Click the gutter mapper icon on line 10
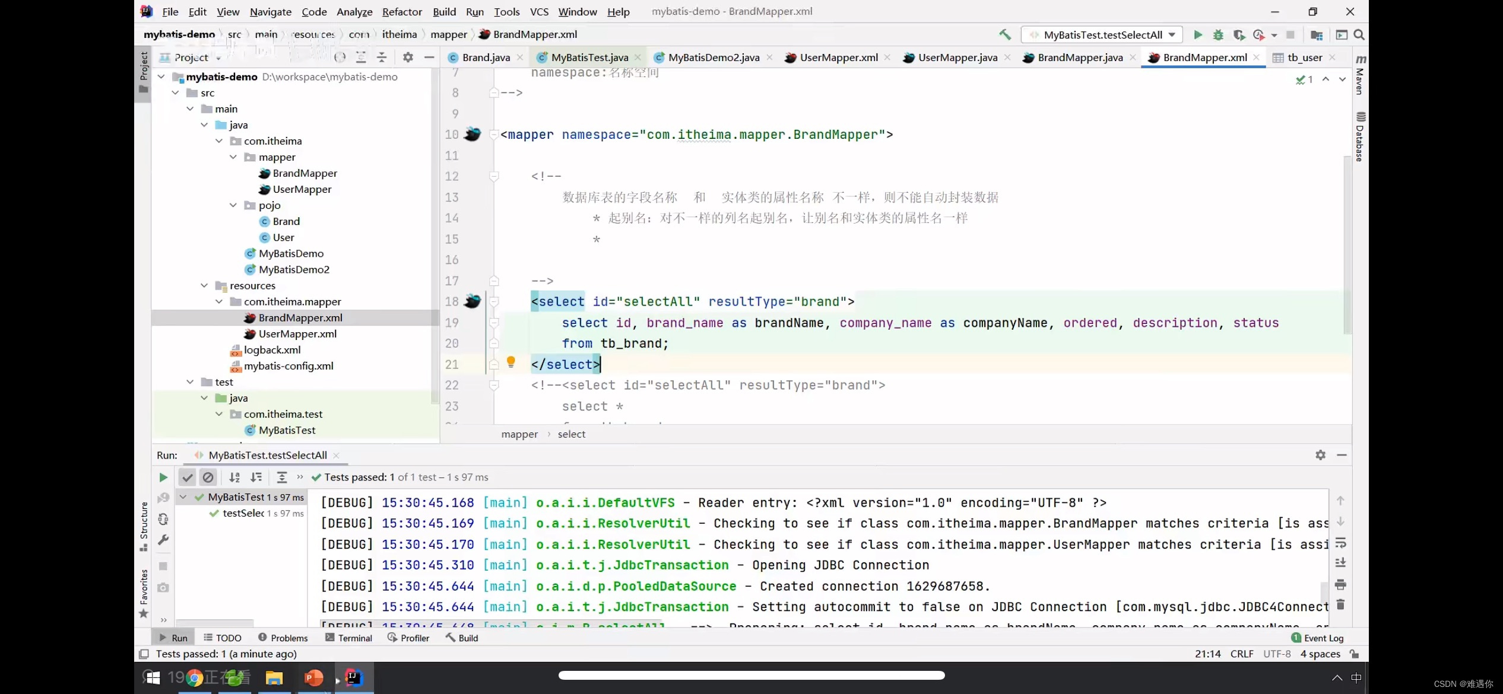1503x694 pixels. [473, 134]
